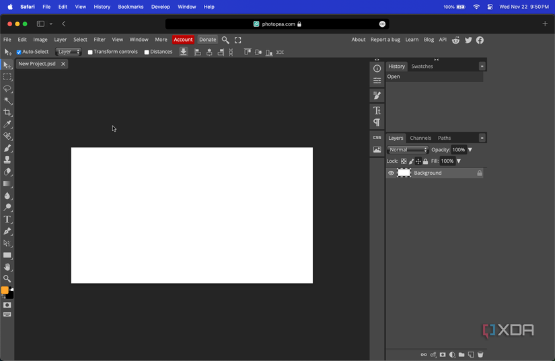This screenshot has width=555, height=361.
Task: Open Photopea's Reddit page icon
Action: point(456,40)
